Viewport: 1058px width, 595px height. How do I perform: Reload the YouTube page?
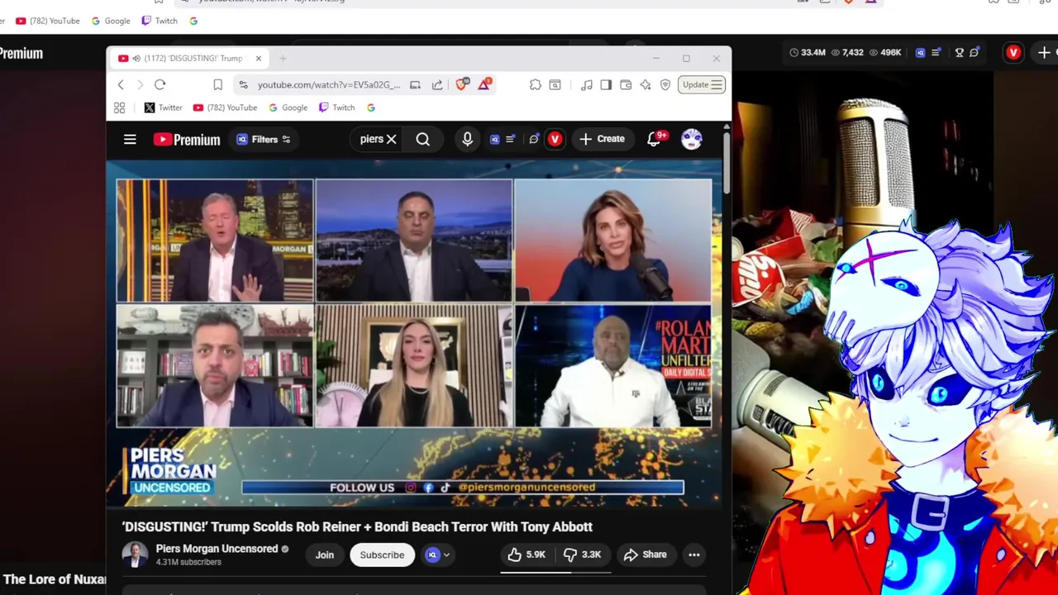(160, 84)
